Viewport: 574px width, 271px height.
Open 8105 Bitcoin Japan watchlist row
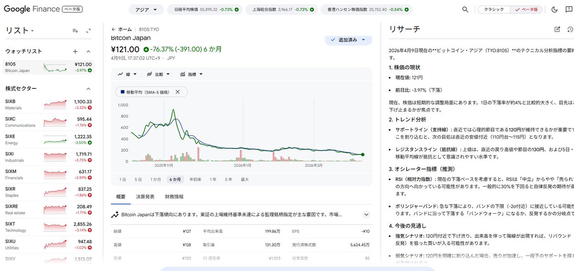[x=49, y=67]
